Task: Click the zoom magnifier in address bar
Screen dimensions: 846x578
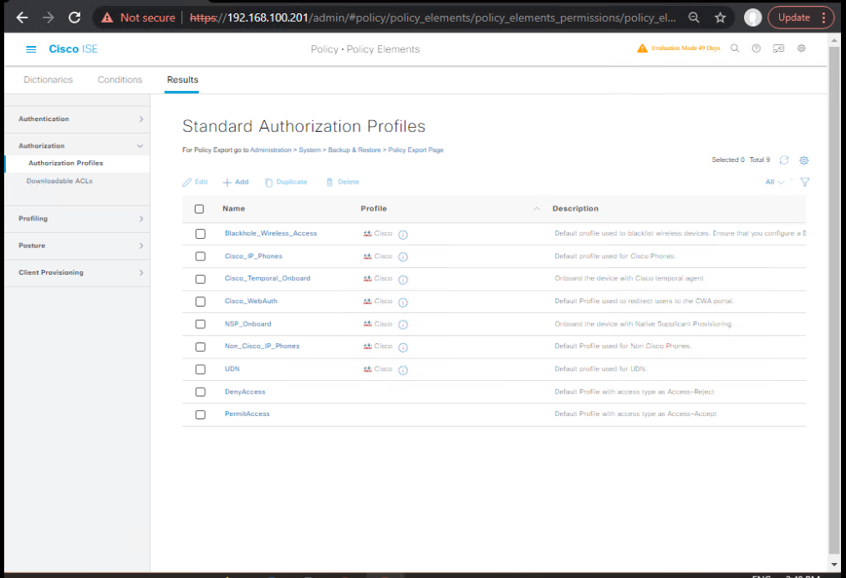Action: (694, 18)
